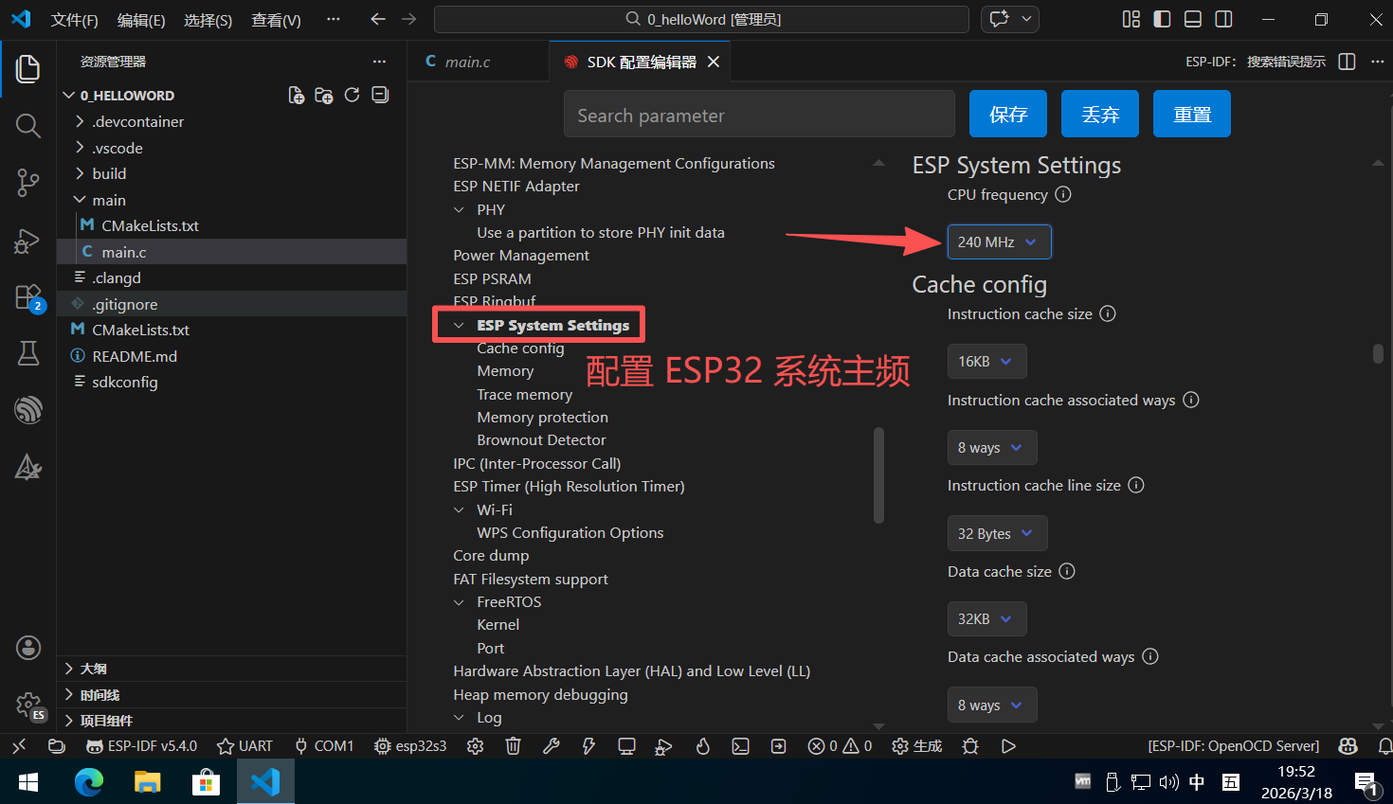The width and height of the screenshot is (1393, 804).
Task: Open the ESP-IDF Espressif view
Action: [x=28, y=410]
